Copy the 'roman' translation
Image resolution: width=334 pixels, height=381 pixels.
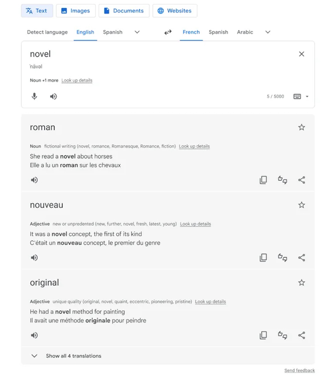tap(263, 180)
